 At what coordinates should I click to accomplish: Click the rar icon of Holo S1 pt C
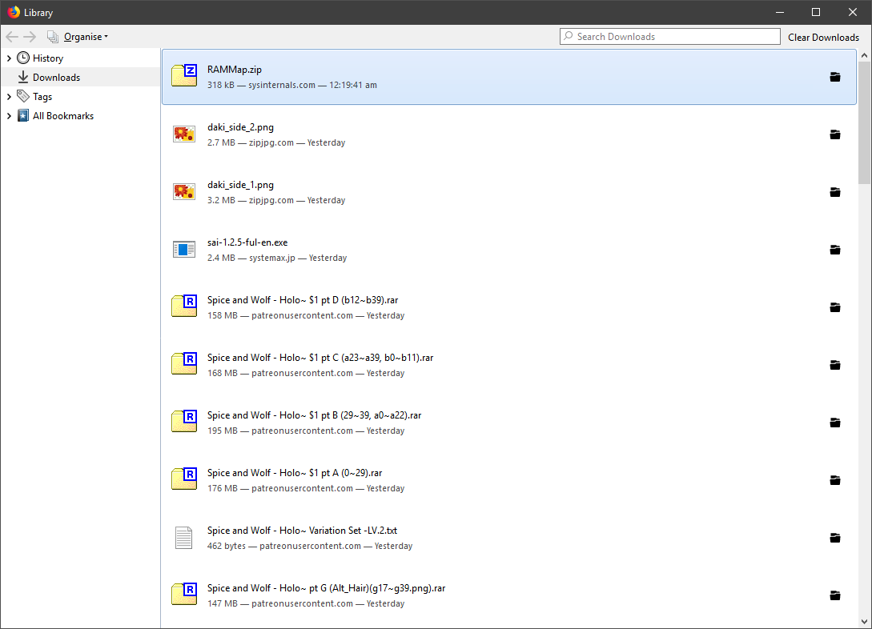tap(184, 364)
